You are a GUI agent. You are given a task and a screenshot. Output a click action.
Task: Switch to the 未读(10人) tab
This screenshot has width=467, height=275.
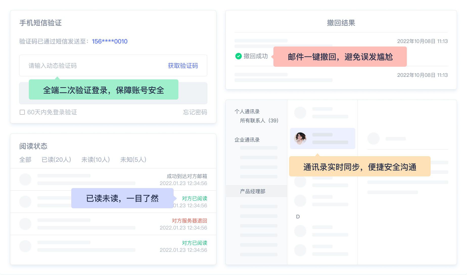click(96, 159)
